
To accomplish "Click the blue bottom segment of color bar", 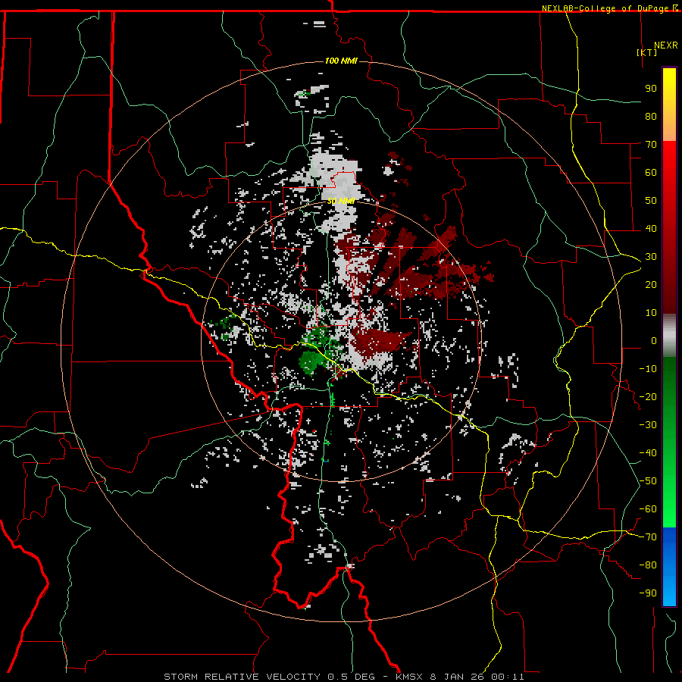I will tap(669, 566).
